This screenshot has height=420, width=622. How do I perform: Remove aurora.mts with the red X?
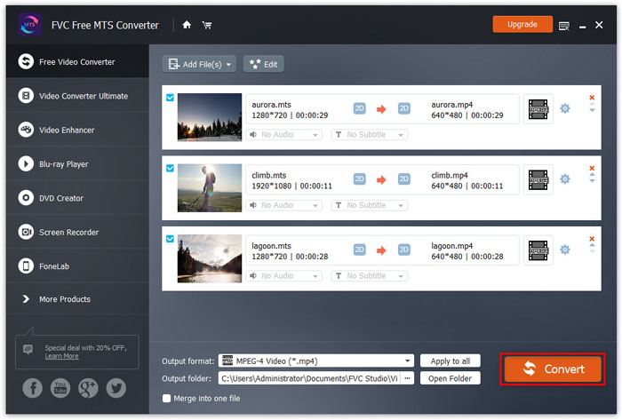(x=592, y=98)
